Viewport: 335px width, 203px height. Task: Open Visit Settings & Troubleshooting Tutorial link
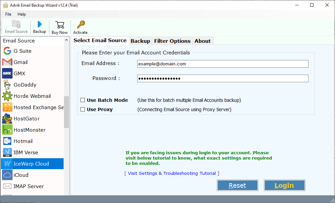click(x=172, y=173)
